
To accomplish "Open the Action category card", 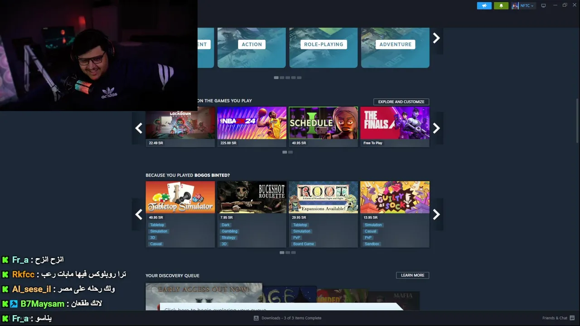I will (251, 48).
